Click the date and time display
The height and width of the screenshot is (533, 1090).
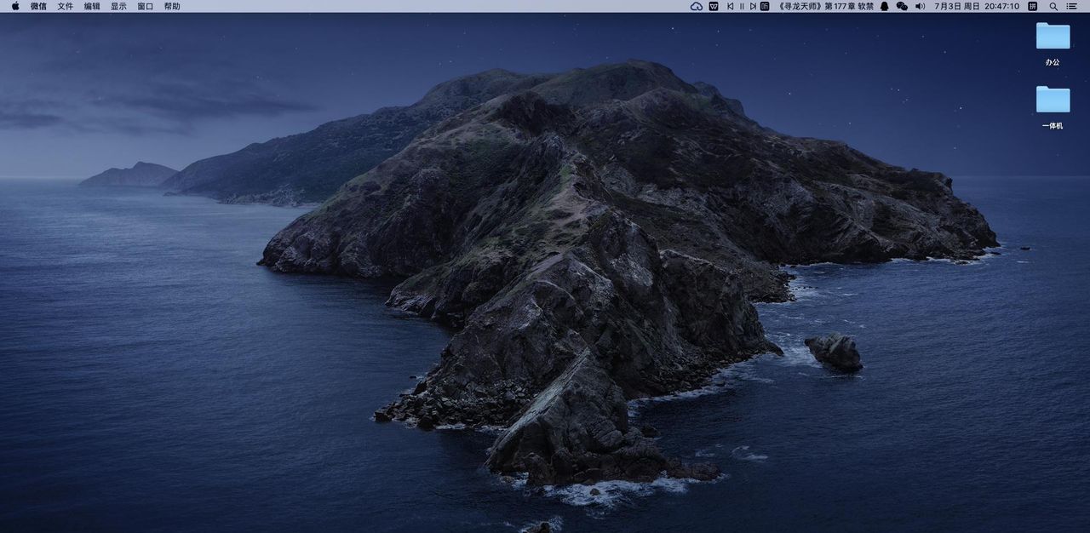coord(977,6)
